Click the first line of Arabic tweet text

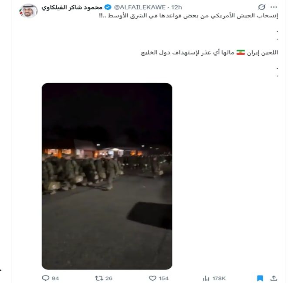click(x=188, y=16)
